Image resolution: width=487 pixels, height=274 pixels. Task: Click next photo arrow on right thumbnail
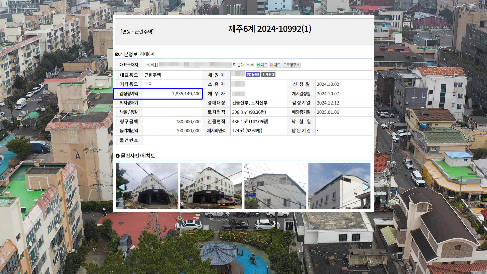coord(366,187)
